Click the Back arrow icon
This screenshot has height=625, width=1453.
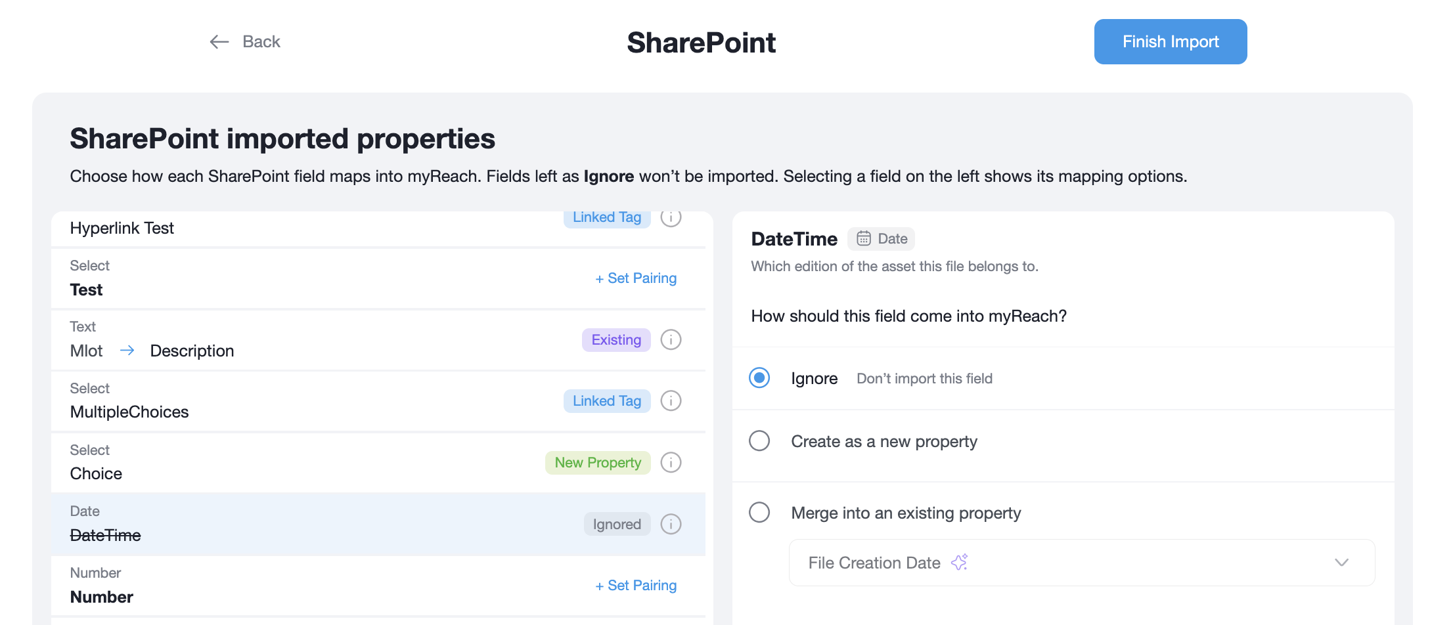click(x=219, y=42)
